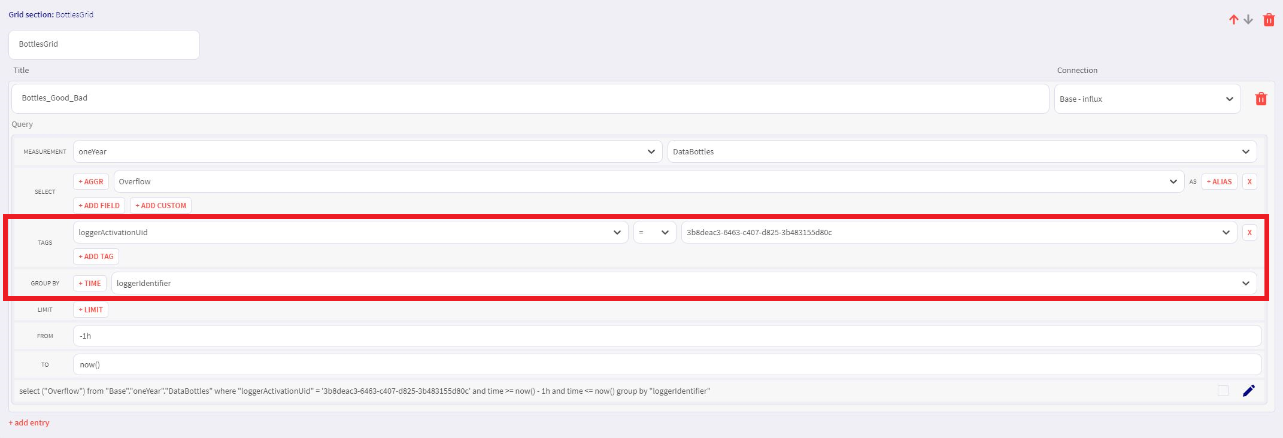Click the generated select query text

tap(365, 391)
